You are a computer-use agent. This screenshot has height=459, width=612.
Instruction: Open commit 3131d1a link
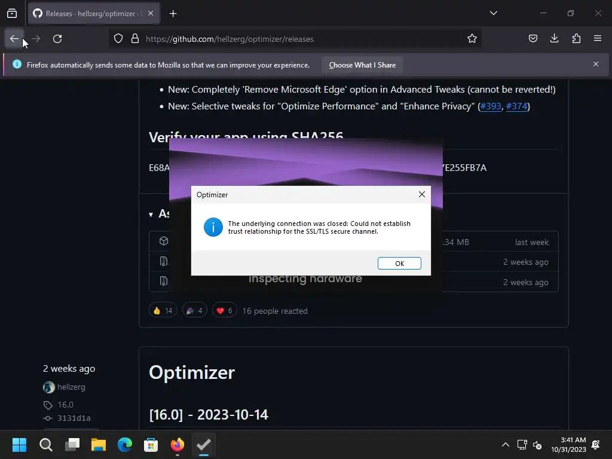coord(74,418)
